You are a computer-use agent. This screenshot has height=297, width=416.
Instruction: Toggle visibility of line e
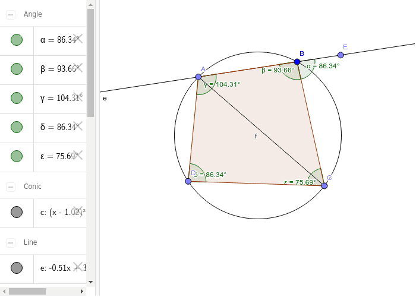point(17,268)
